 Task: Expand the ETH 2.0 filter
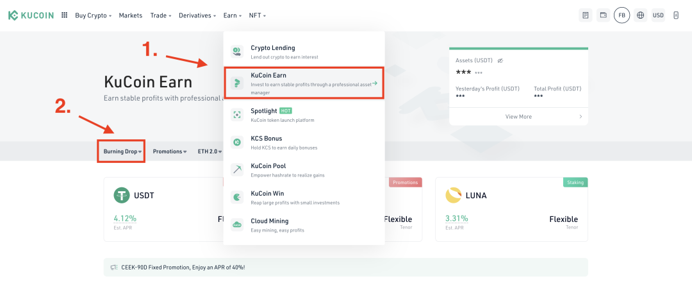210,151
